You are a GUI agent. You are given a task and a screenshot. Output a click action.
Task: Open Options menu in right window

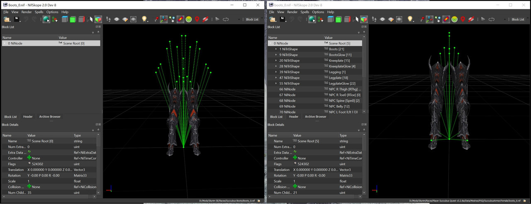click(318, 12)
